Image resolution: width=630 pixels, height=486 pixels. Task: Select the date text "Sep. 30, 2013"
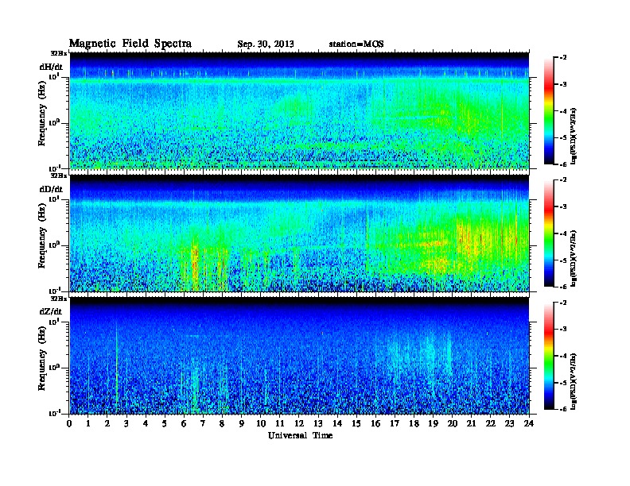coord(266,44)
